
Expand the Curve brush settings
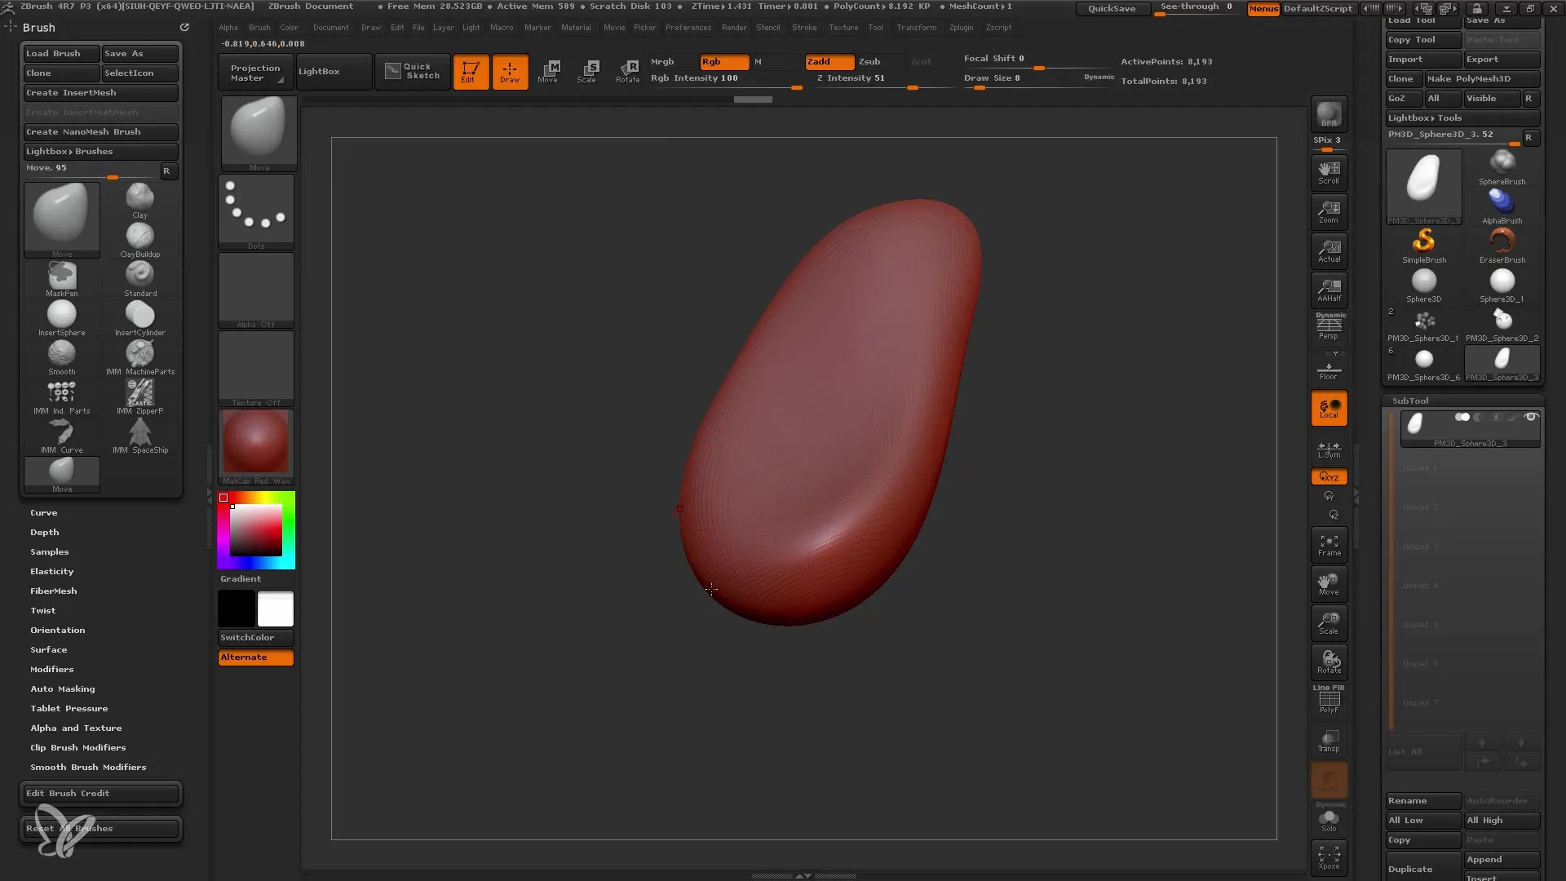44,511
